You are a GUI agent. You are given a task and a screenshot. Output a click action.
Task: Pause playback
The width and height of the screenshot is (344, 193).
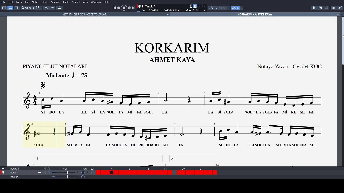[x=124, y=8]
